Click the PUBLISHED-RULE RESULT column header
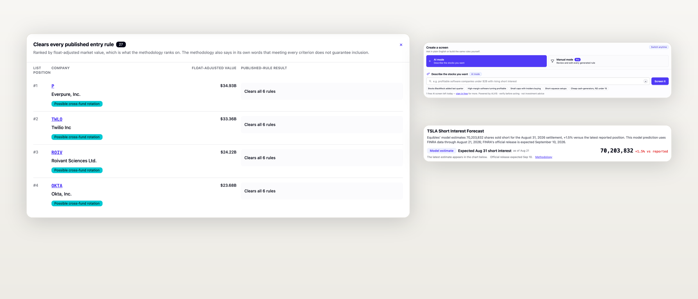The height and width of the screenshot is (299, 698). [x=264, y=68]
